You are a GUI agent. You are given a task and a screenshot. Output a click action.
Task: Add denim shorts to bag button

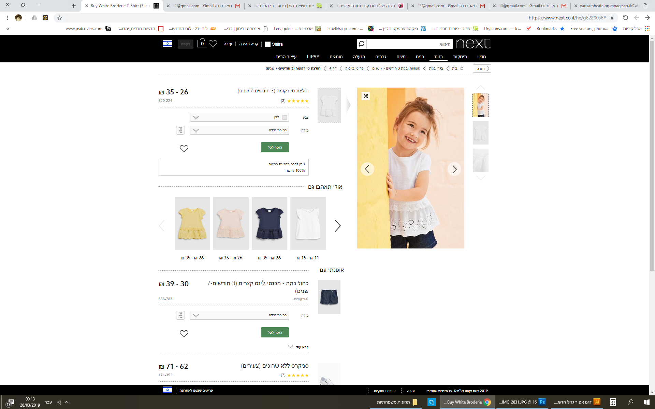(x=275, y=332)
